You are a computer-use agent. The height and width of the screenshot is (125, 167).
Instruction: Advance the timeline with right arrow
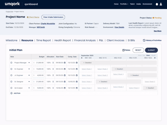click(155, 58)
